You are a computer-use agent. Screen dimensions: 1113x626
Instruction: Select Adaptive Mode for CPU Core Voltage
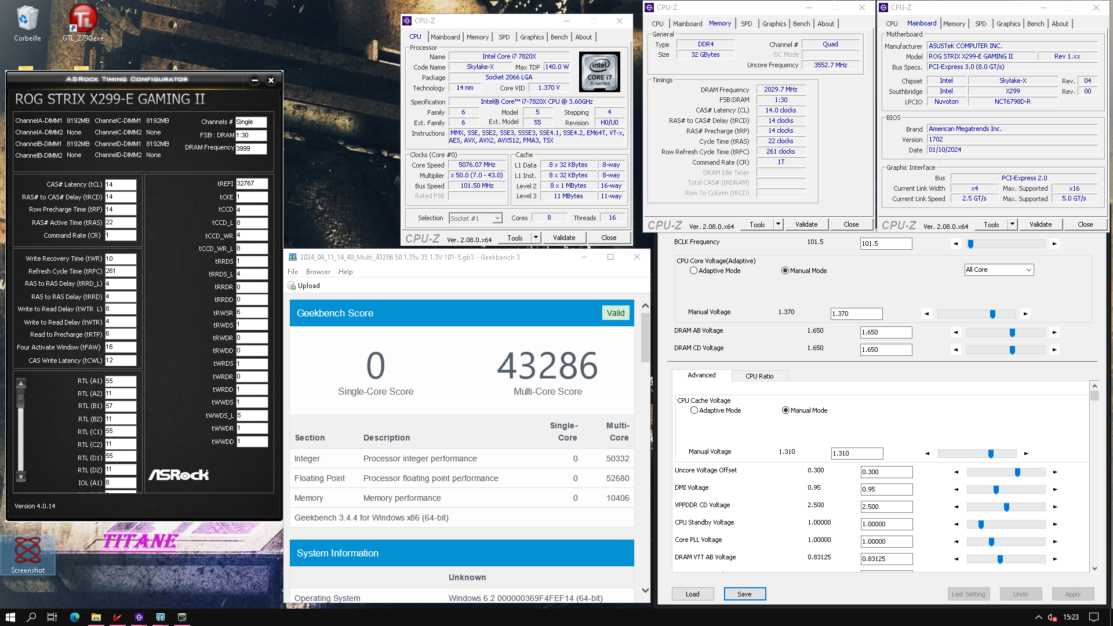693,271
